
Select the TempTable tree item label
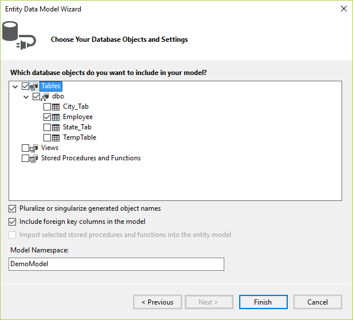click(80, 138)
